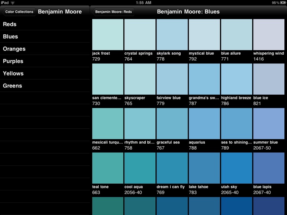This screenshot has height=215, width=287.
Task: Tap the fairview blue swatch
Action: 172,79
